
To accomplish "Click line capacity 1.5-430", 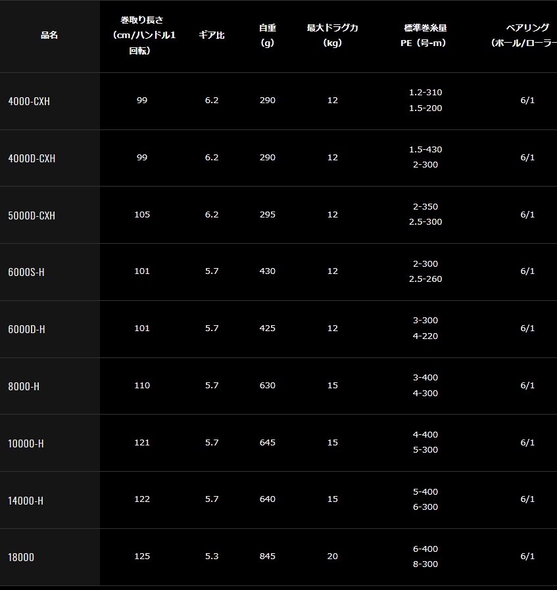I will coord(425,149).
